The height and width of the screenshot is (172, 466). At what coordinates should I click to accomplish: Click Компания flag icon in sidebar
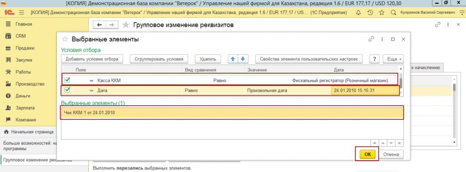pyautogui.click(x=9, y=120)
